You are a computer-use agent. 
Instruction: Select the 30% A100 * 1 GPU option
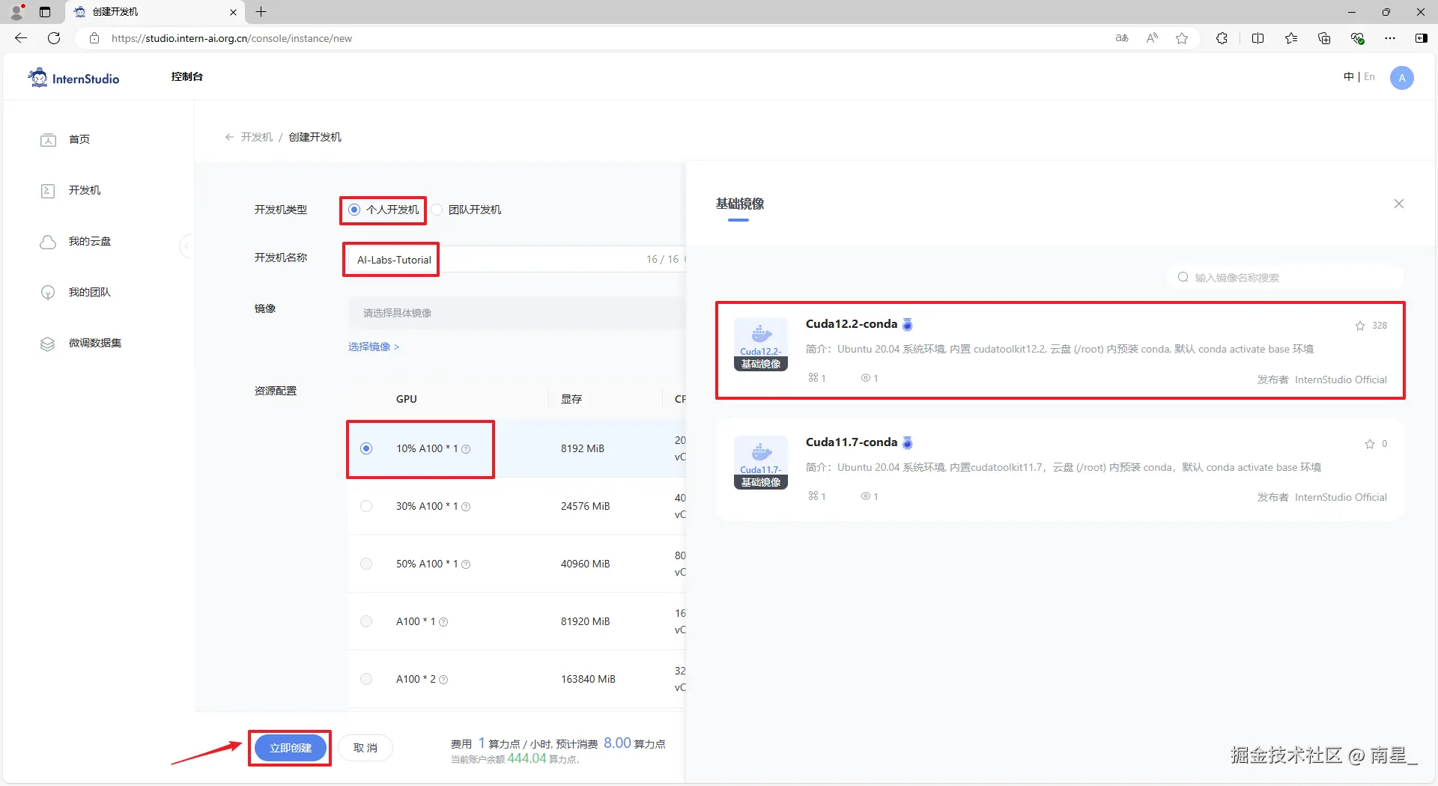[366, 506]
